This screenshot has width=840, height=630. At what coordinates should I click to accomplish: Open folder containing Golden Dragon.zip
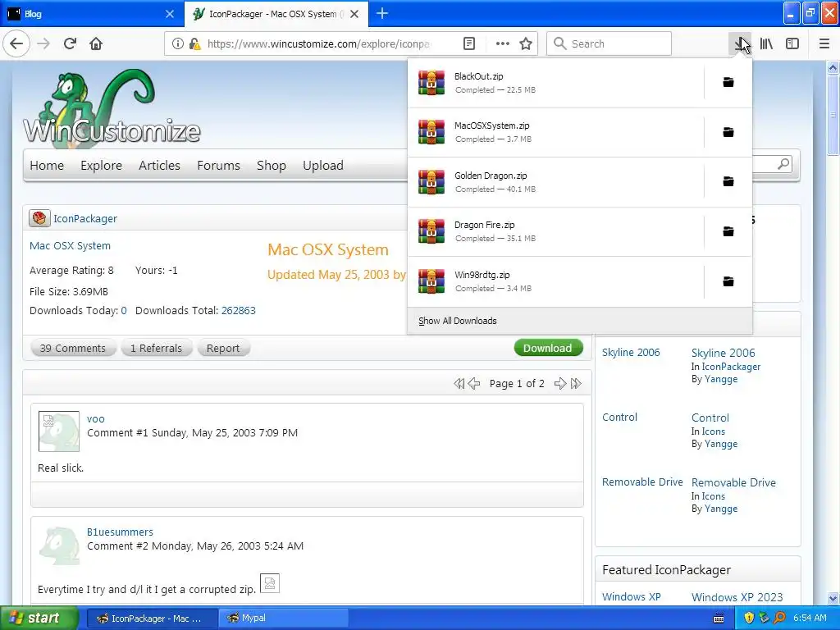click(x=728, y=181)
